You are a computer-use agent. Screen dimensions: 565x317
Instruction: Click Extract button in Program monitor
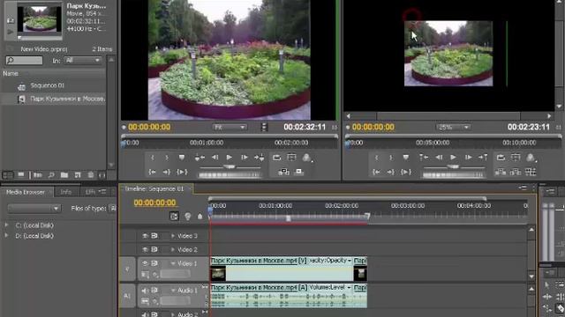tap(516, 173)
